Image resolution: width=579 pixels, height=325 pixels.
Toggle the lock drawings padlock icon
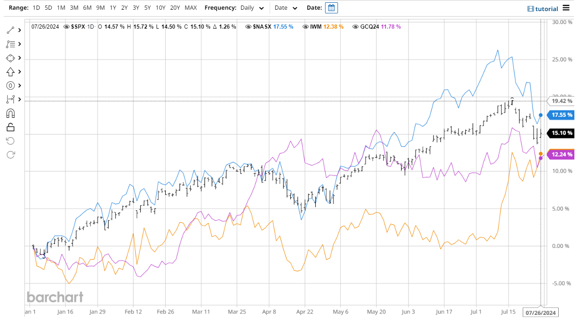(x=11, y=127)
